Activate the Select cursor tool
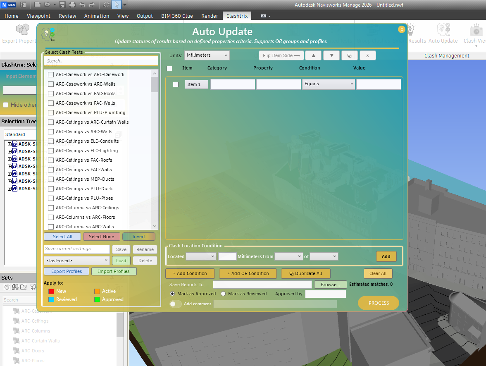The height and width of the screenshot is (366, 486). click(x=117, y=5)
